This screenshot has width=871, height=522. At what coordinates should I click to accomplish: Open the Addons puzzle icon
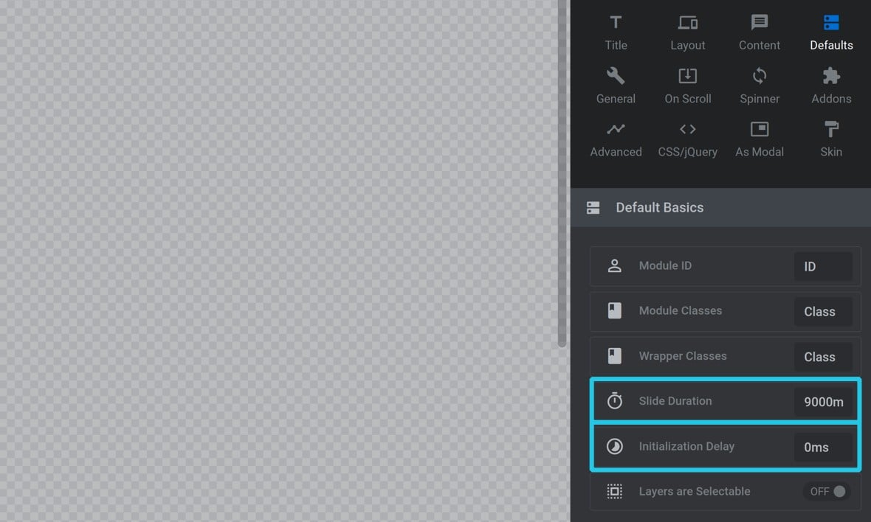point(831,76)
